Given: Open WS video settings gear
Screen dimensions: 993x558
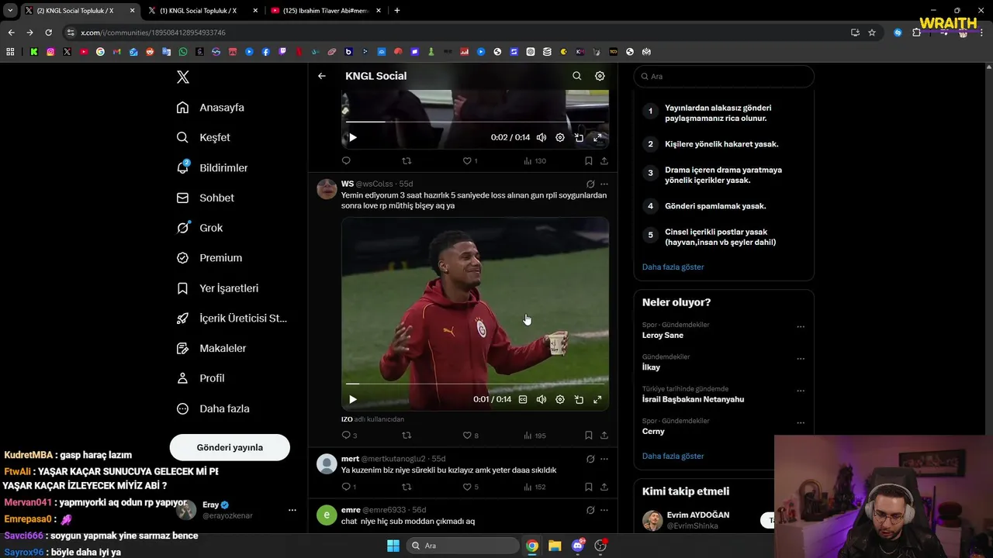Looking at the screenshot, I should tap(560, 399).
